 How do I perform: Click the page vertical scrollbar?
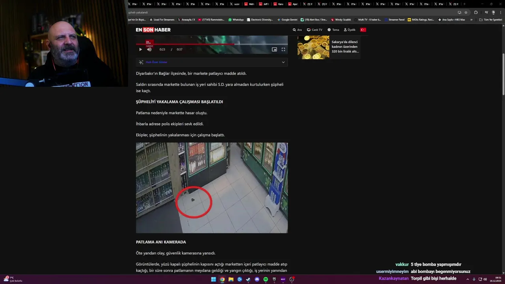503,74
